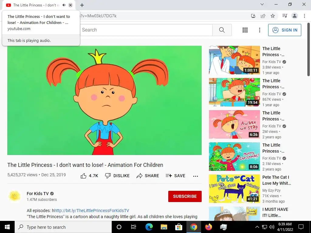Open the 19:54 Little Princess thumbnail
Screen dimensions: 311x233
(x=234, y=92)
